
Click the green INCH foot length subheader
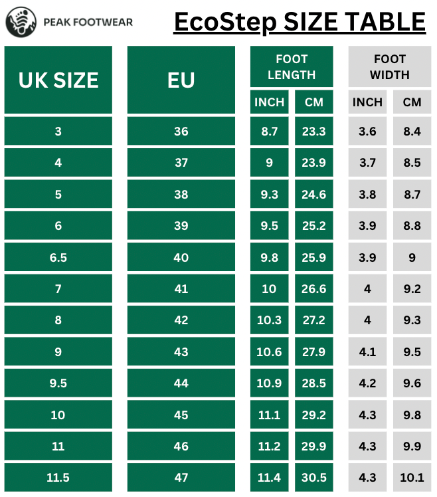tap(270, 102)
